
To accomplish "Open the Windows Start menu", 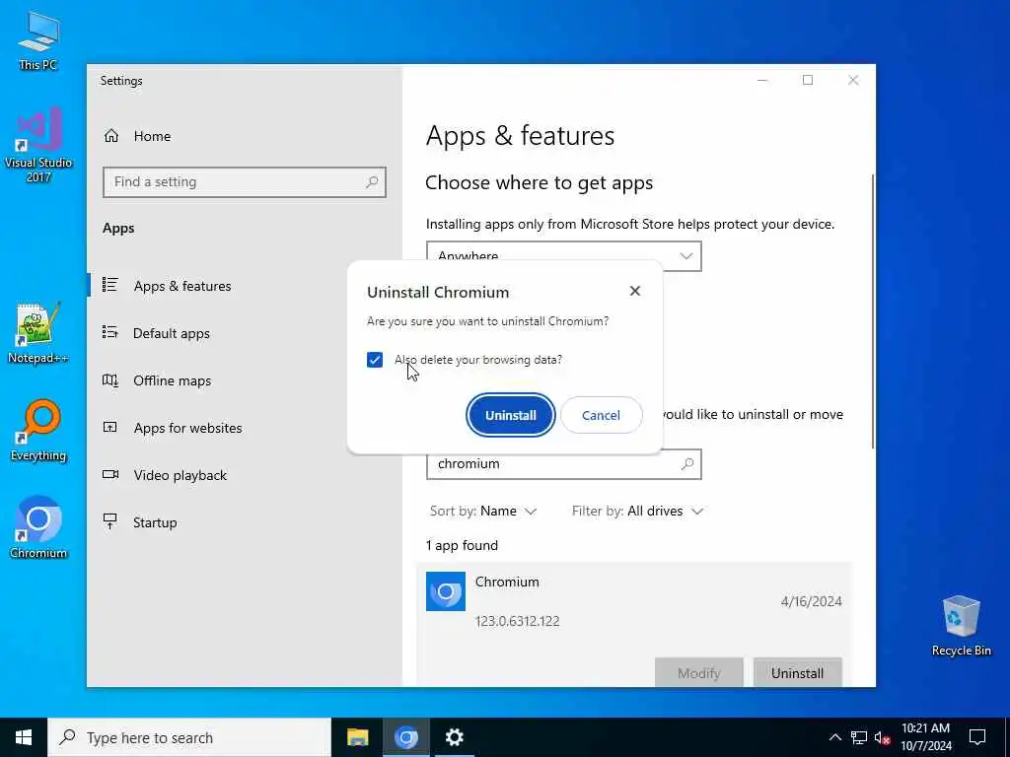I will click(x=24, y=737).
